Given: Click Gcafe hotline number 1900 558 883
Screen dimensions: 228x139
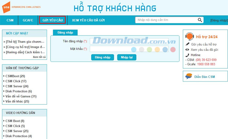Looking at the screenshot, I should 206,64.
